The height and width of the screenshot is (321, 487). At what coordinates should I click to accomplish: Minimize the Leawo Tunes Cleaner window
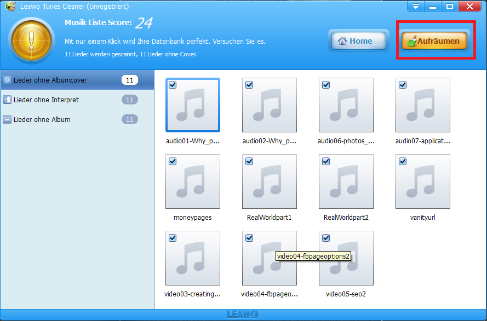tap(433, 6)
